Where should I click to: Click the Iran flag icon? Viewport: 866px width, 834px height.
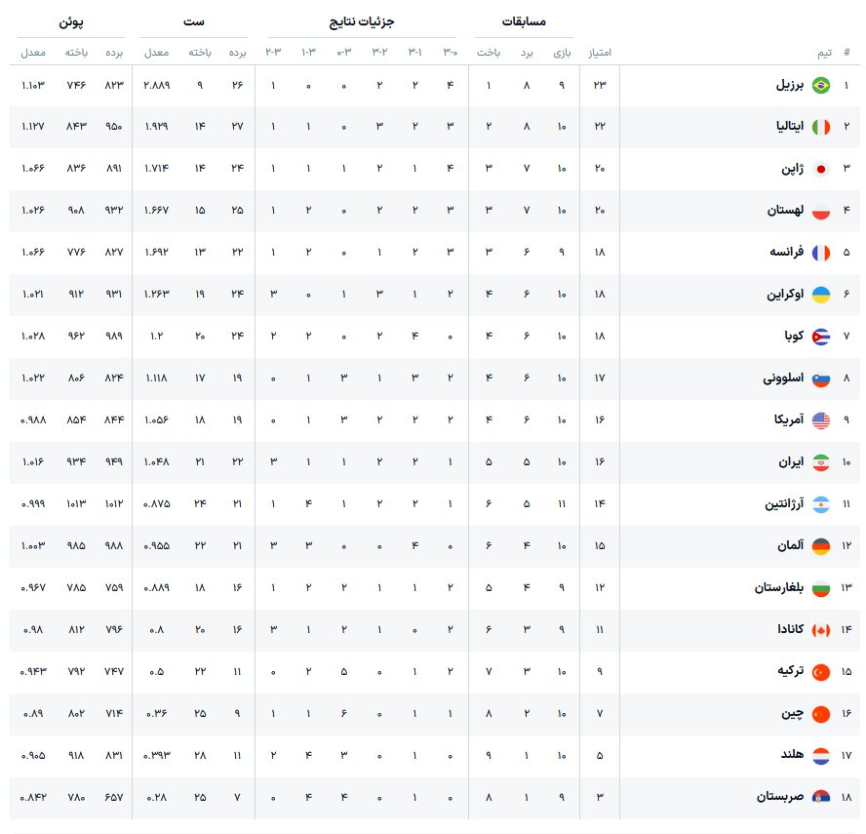point(821,462)
